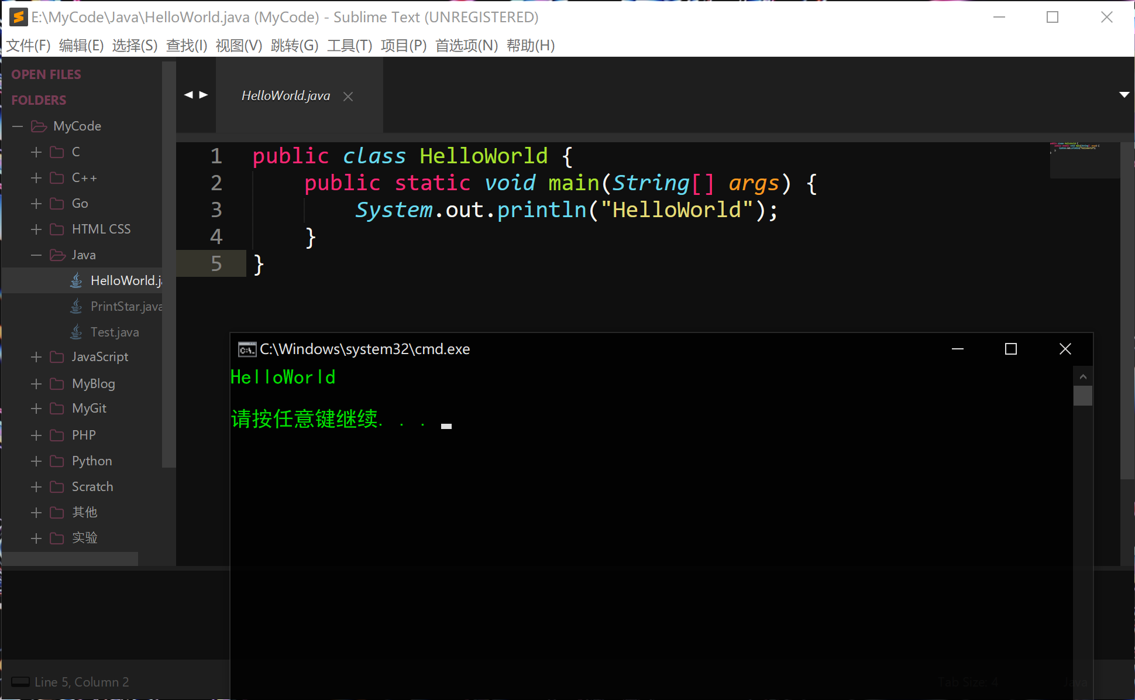Click the JavaScript folder icon
This screenshot has width=1135, height=700.
point(57,357)
